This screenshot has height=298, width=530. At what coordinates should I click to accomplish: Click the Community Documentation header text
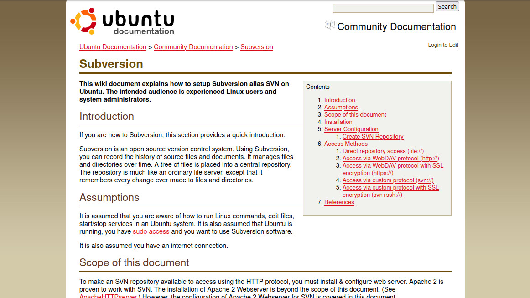[x=396, y=27]
